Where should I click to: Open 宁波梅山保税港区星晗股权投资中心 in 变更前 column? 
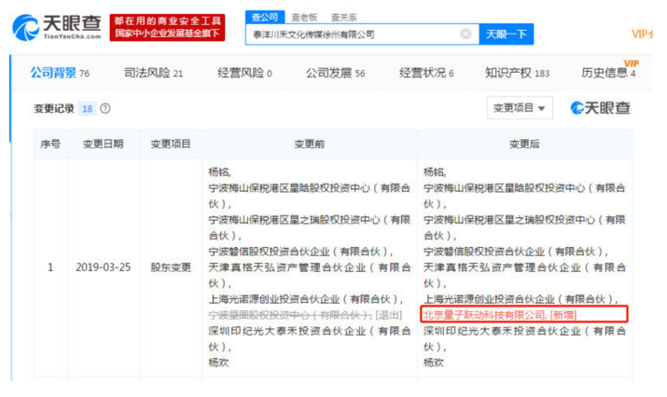pos(310,196)
